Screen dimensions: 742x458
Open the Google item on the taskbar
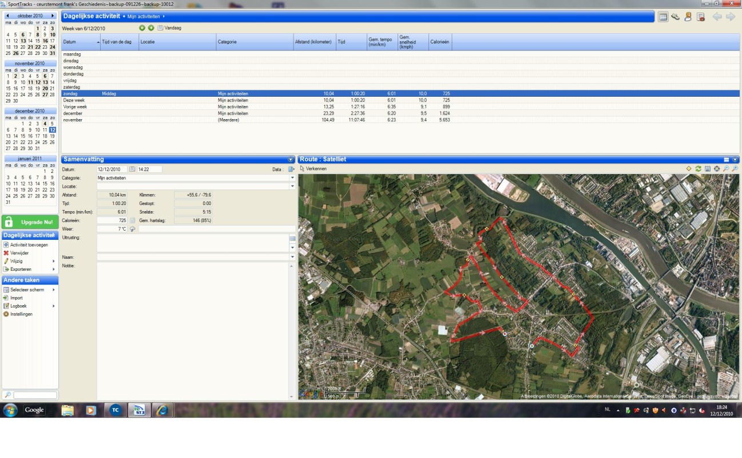click(34, 410)
